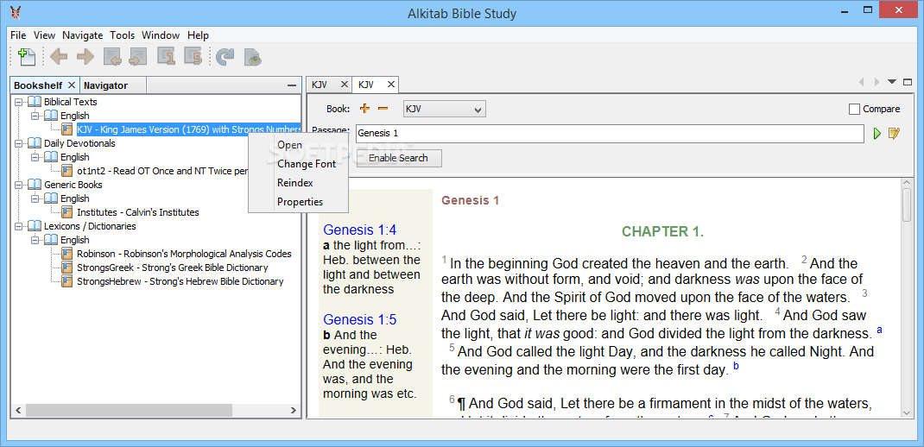This screenshot has height=447, width=924.
Task: Click the Alkitab app icon in title bar
Action: point(16,12)
